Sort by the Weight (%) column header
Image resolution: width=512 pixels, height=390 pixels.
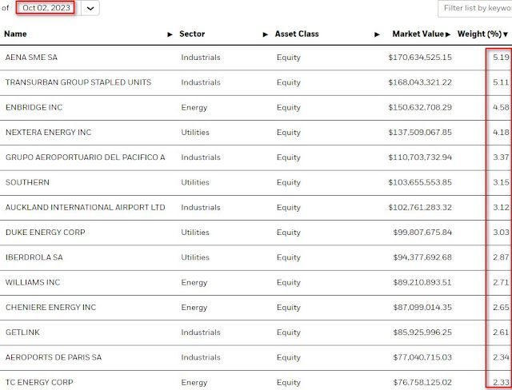(479, 34)
